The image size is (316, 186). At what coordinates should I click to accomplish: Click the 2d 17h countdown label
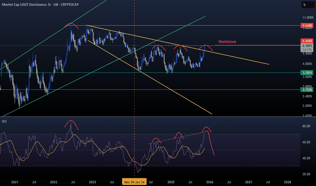(x=307, y=50)
